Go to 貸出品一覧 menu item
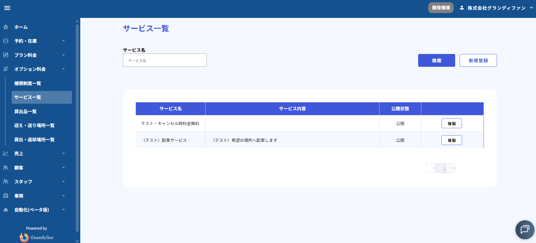The height and width of the screenshot is (243, 536). click(25, 111)
